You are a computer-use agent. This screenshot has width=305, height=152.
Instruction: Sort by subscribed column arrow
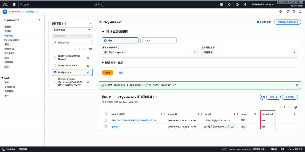295,114
